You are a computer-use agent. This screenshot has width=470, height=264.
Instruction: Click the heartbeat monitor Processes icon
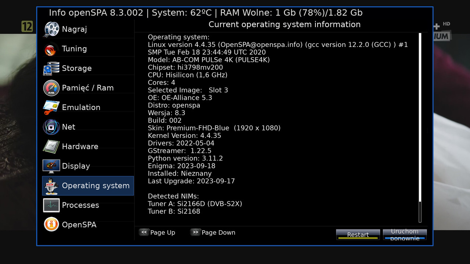(51, 205)
